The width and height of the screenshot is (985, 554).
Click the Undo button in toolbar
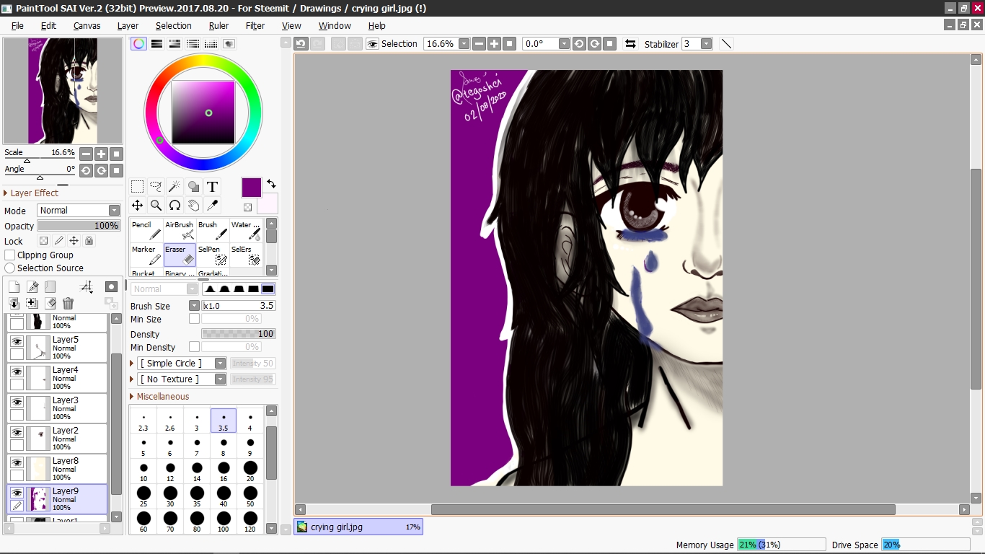(x=301, y=44)
